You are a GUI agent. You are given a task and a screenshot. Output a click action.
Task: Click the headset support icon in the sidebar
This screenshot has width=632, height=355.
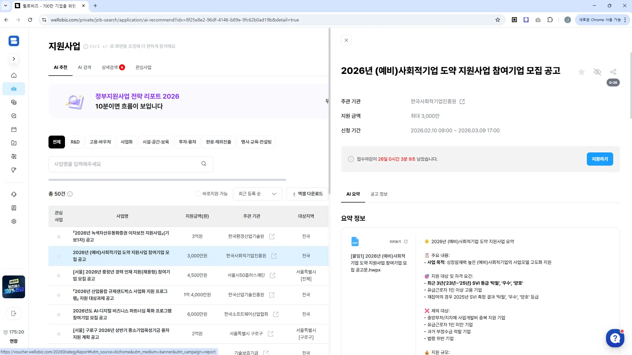pos(14,194)
